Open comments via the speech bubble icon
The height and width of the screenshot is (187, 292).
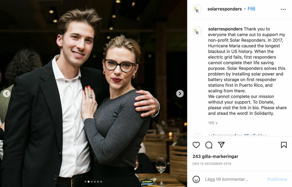click(209, 145)
